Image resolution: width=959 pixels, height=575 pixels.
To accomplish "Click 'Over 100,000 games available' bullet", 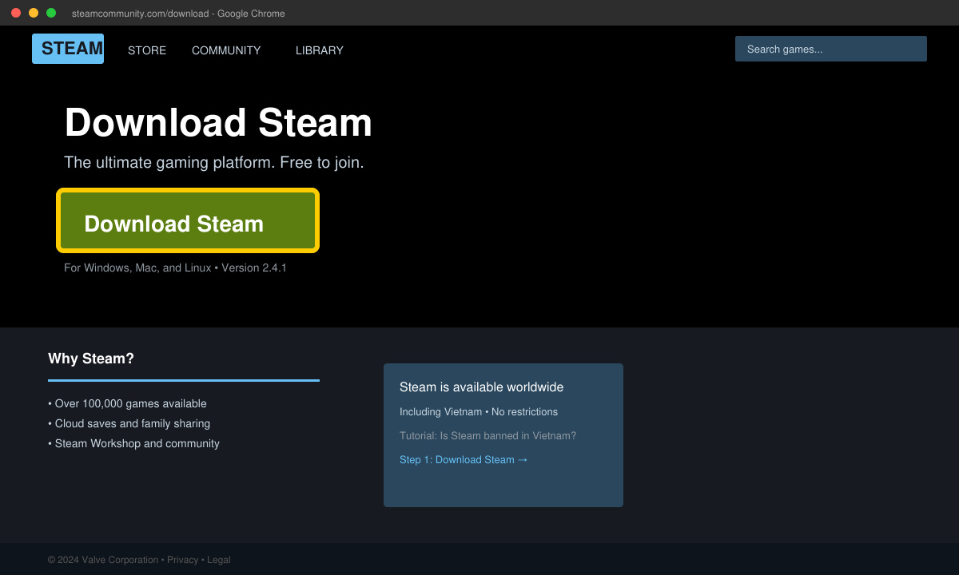I will (127, 403).
